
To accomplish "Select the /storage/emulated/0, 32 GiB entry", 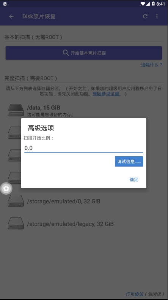I will tap(84, 201).
